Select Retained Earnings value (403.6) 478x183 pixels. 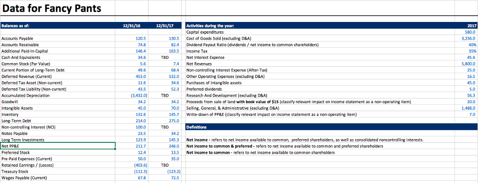point(132,165)
